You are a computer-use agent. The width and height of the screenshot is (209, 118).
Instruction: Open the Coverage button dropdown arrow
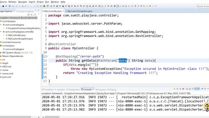point(66,6)
